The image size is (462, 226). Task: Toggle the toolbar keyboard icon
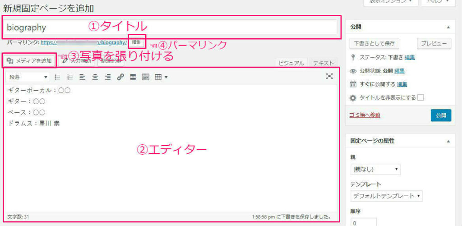pos(146,77)
